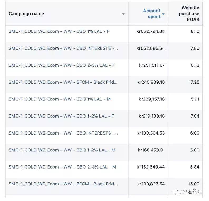The image size is (209, 201).
Task: Select the Website purchase ROAS column header
Action: coord(189,14)
